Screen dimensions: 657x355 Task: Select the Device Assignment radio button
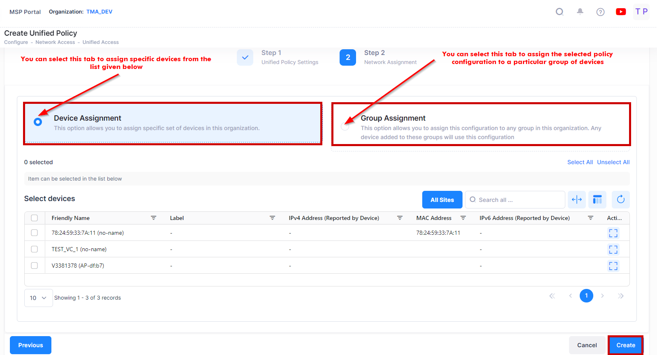point(38,122)
